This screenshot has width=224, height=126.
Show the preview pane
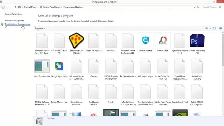[215, 28]
